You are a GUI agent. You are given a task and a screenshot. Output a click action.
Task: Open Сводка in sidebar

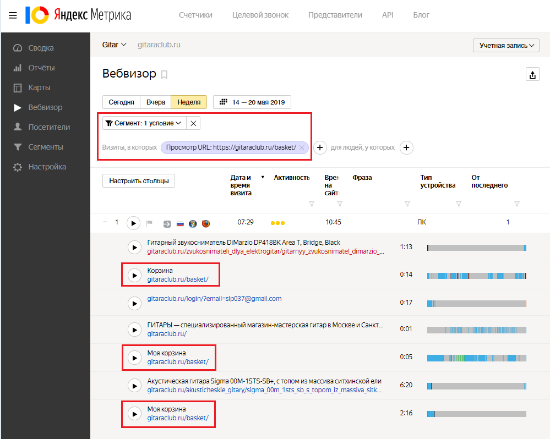[x=41, y=48]
